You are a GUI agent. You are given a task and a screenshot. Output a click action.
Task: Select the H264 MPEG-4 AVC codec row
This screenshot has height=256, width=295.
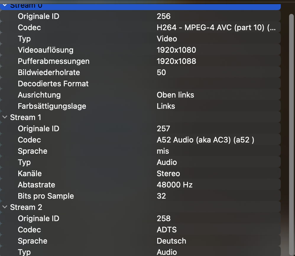coord(140,27)
